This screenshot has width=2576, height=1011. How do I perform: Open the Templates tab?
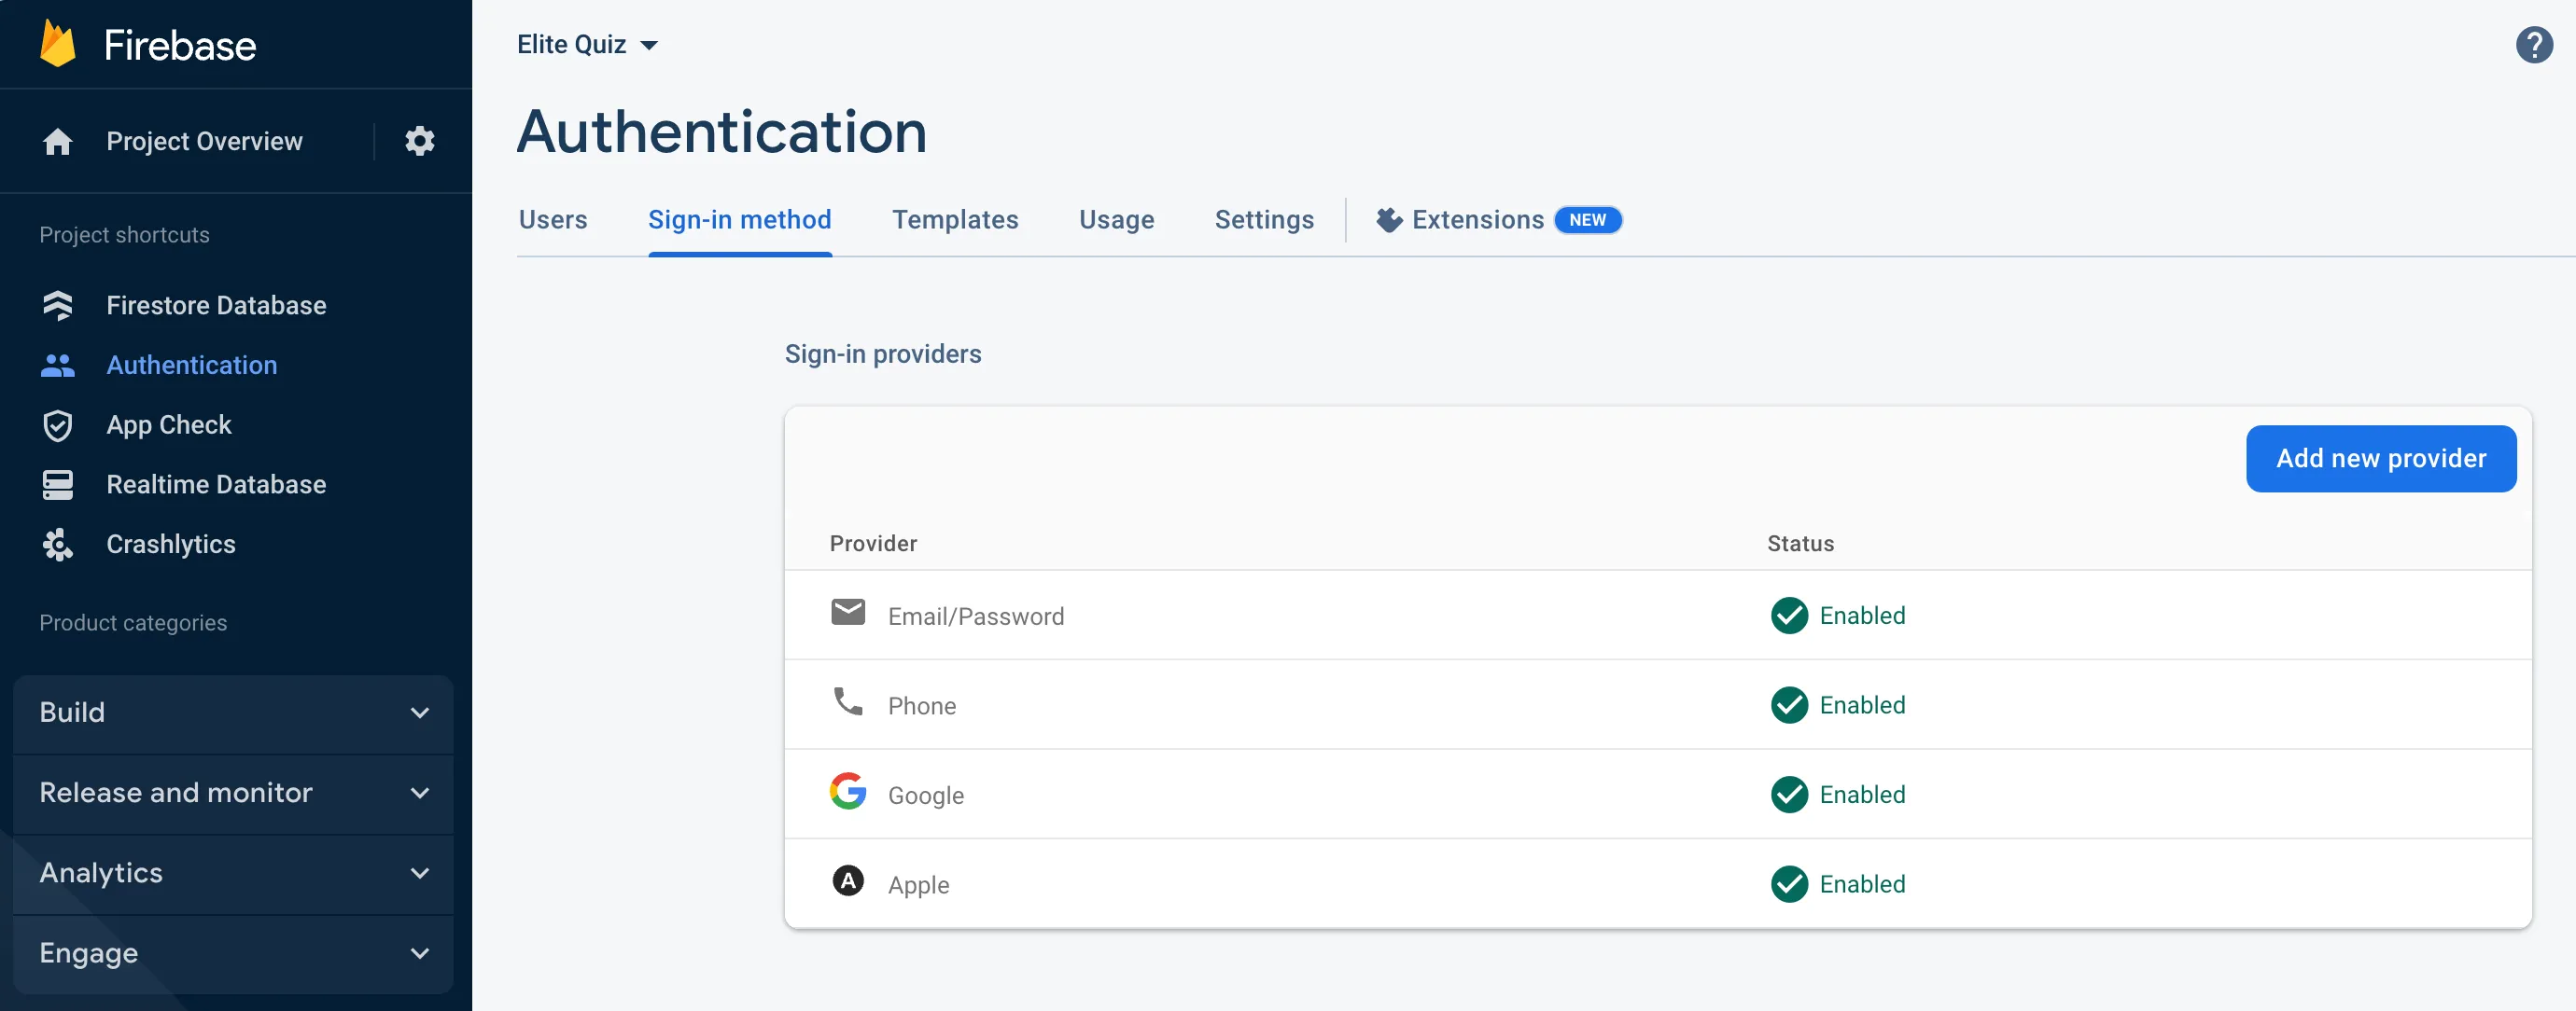click(955, 220)
